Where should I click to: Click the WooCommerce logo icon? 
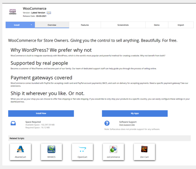point(13,12)
